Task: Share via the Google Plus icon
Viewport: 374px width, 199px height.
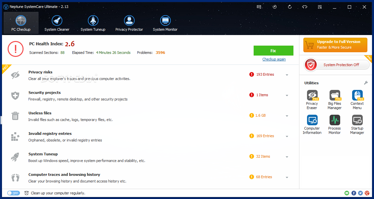Action: tap(367, 193)
